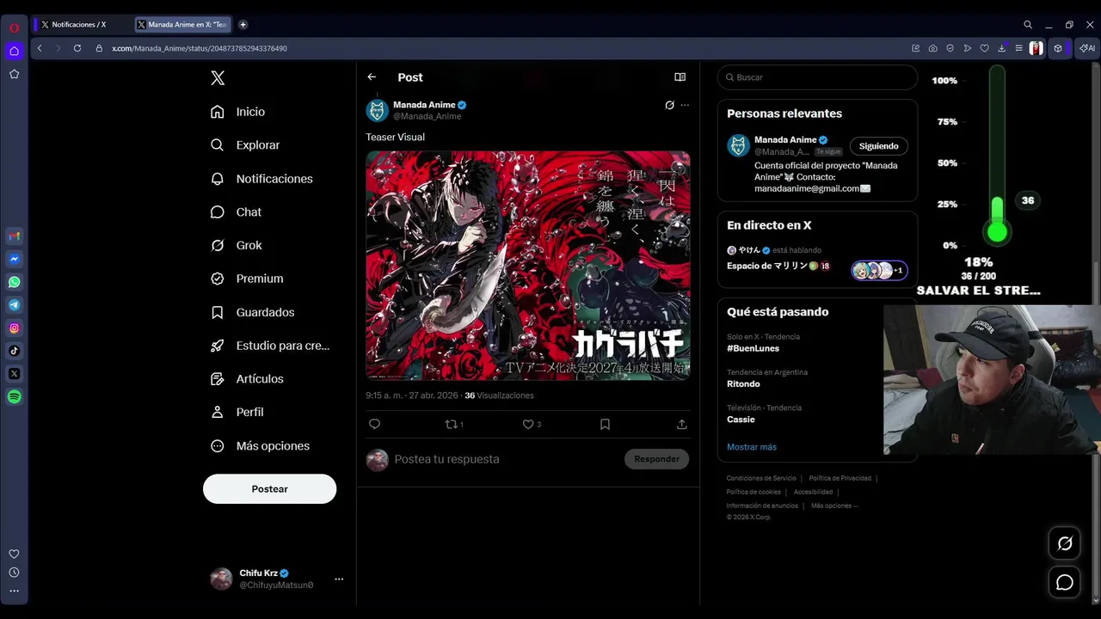
Task: Bookmark the post
Action: [605, 424]
